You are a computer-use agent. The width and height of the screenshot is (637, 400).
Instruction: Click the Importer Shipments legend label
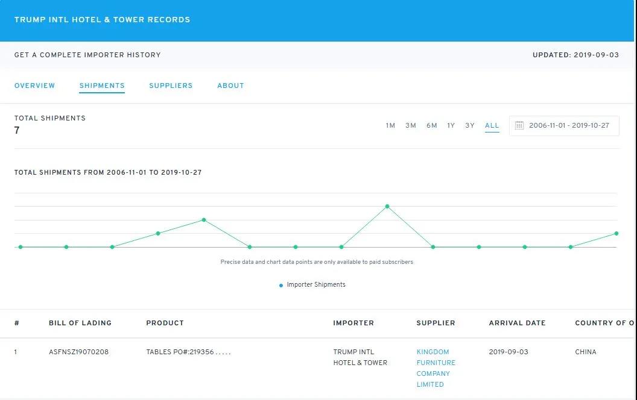click(316, 285)
